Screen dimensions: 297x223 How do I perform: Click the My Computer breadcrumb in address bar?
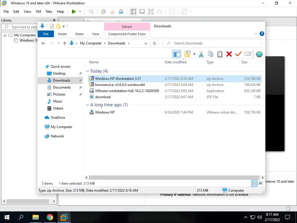coord(91,43)
